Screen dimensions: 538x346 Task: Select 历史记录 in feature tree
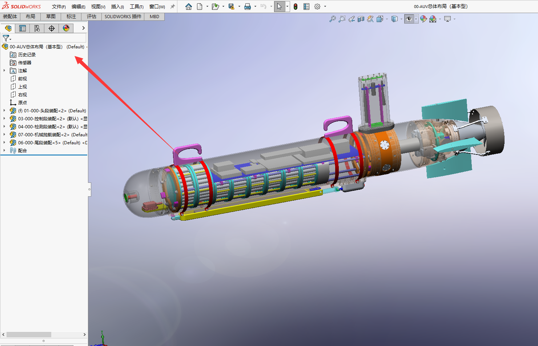[27, 55]
